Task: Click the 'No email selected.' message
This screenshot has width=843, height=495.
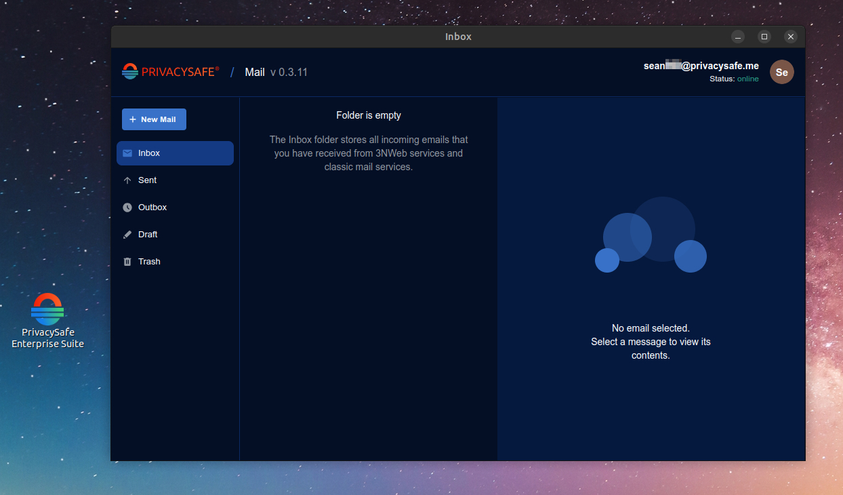Action: click(651, 328)
